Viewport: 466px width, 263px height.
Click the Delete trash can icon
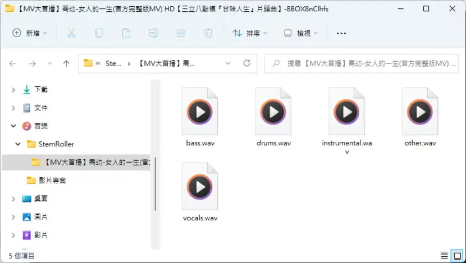coord(208,33)
